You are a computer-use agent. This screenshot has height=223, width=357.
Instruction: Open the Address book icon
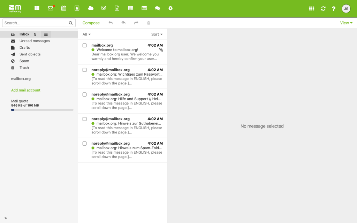click(77, 8)
